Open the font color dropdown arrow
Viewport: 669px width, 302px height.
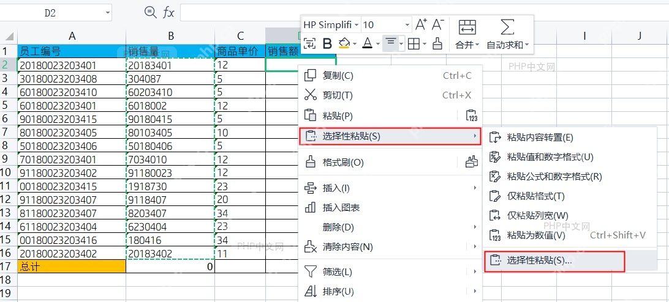(377, 44)
